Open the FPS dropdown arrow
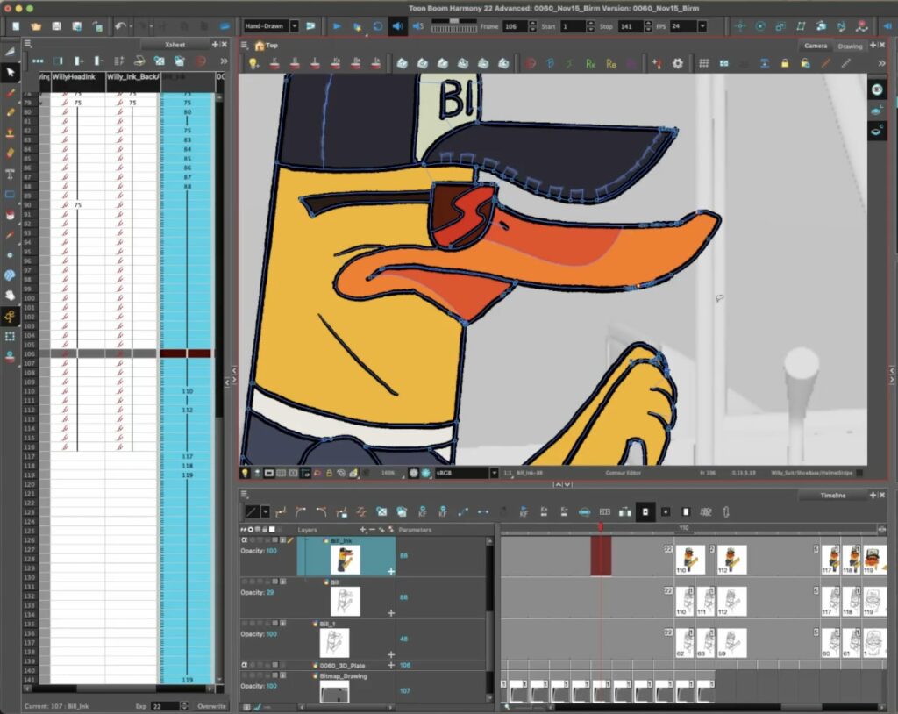Viewport: 898px width, 714px height. tap(702, 26)
